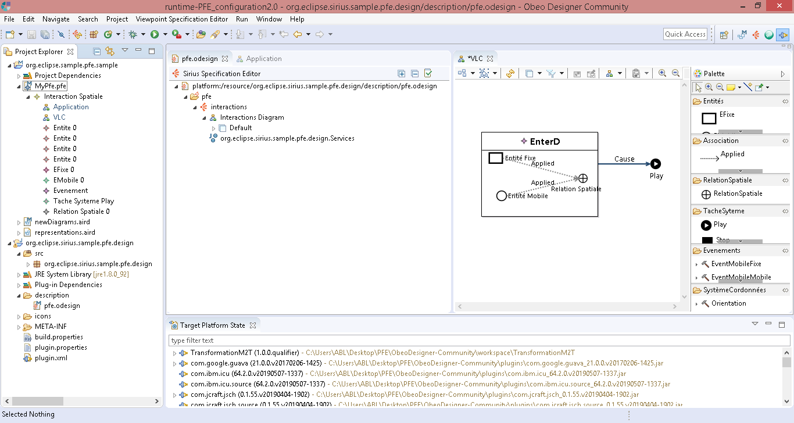Click the Refresh diagram icon in VLC toolbar

(x=510, y=73)
